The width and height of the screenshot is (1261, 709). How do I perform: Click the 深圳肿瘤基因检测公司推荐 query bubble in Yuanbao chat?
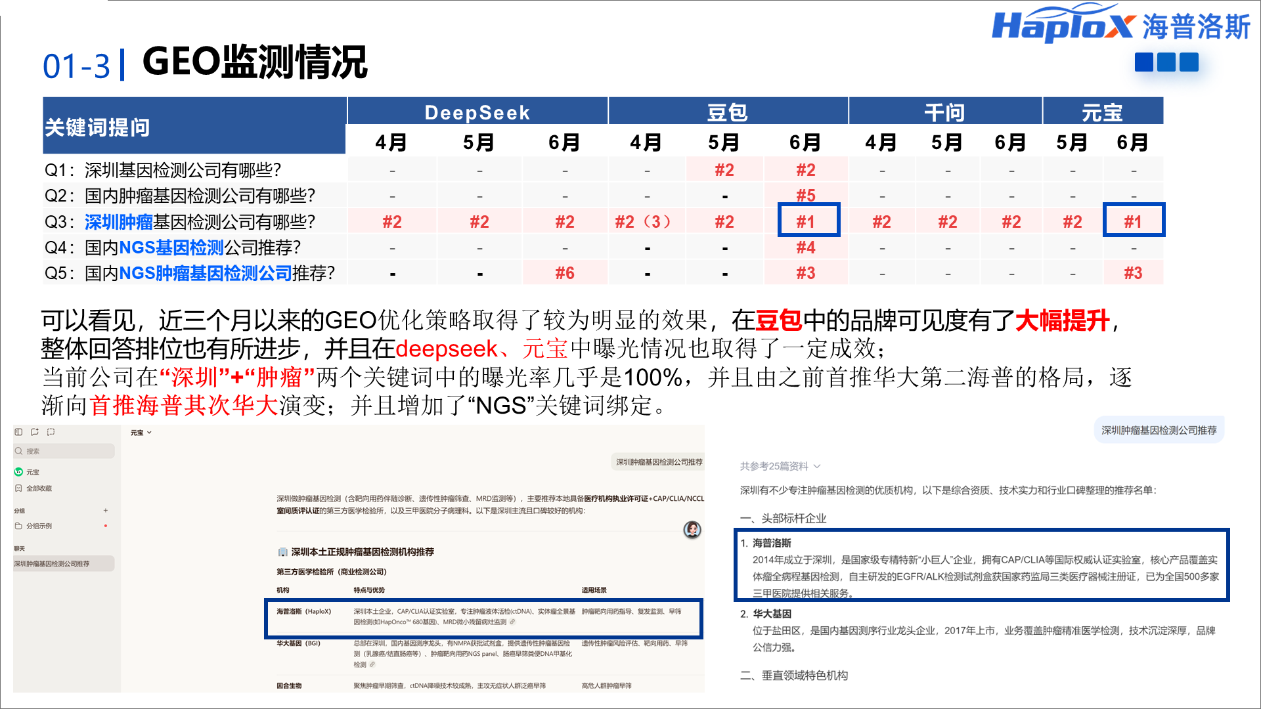tap(659, 462)
